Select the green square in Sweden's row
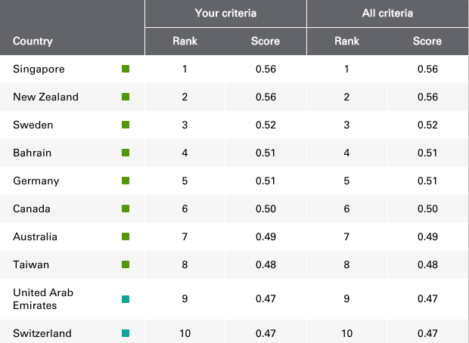 [126, 125]
